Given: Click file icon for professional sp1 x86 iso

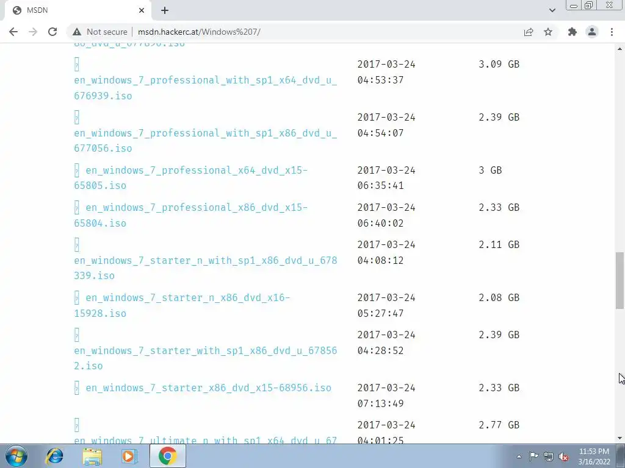Looking at the screenshot, I should (76, 117).
